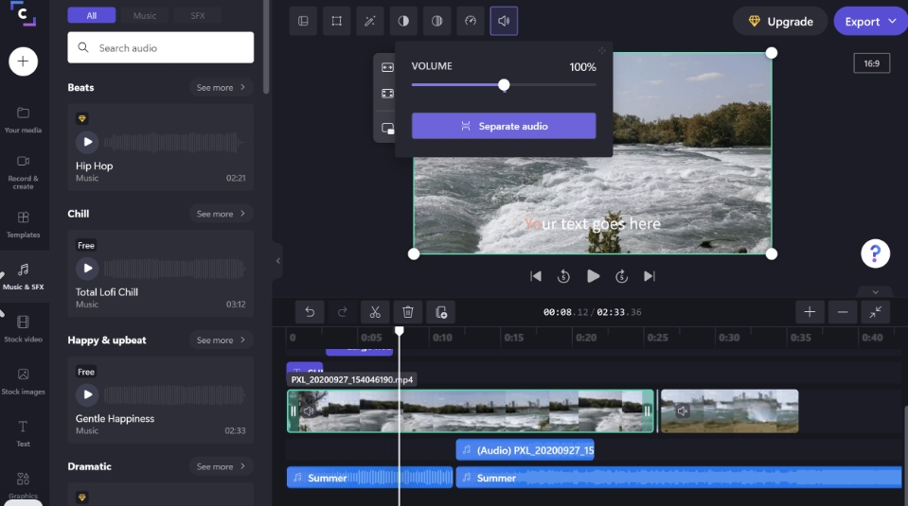Select the crop tool icon
Screen dimensions: 908x506
coord(336,22)
